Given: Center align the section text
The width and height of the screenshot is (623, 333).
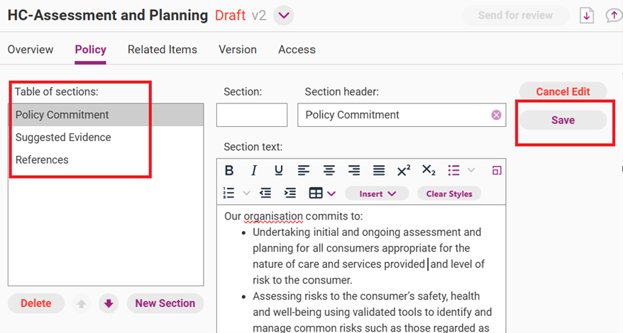Looking at the screenshot, I should 329,171.
